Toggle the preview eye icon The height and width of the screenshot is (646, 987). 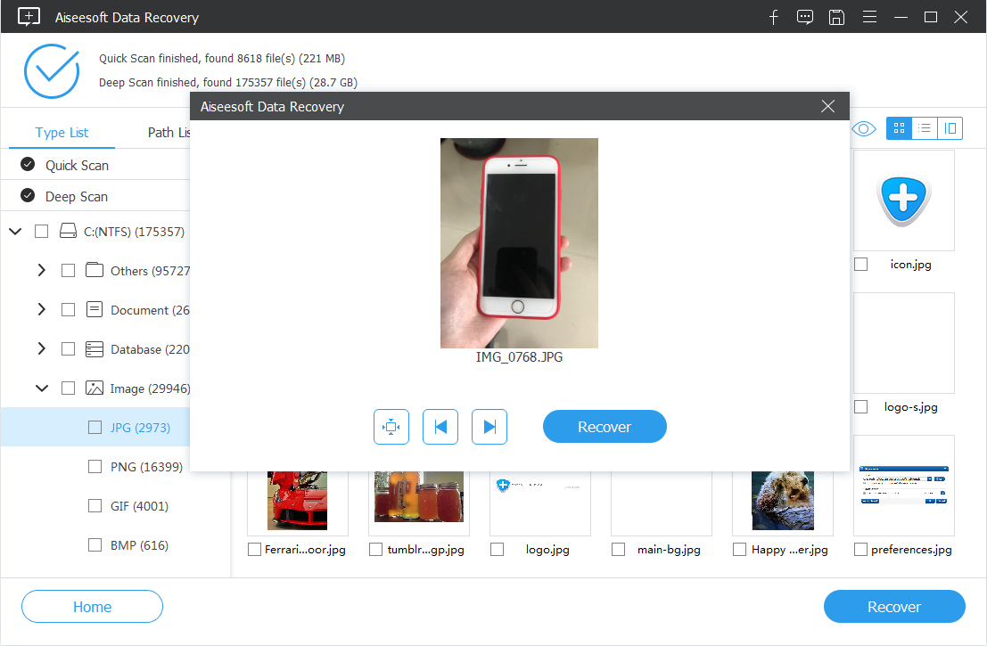click(864, 129)
